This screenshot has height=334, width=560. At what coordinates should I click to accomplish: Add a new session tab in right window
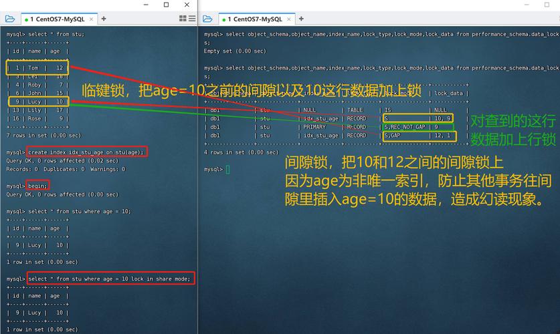coord(301,19)
